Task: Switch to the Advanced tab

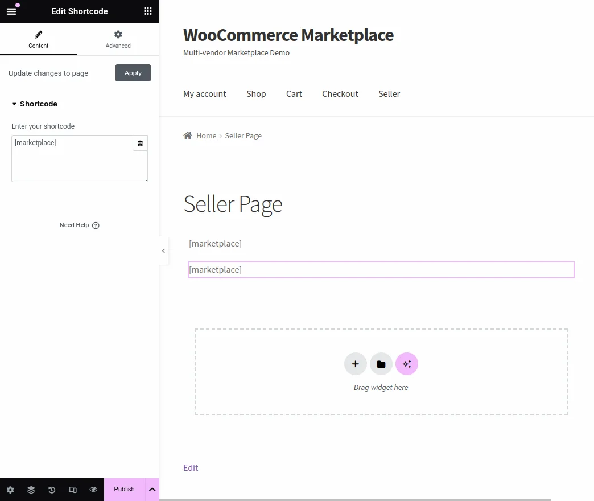Action: click(x=118, y=39)
